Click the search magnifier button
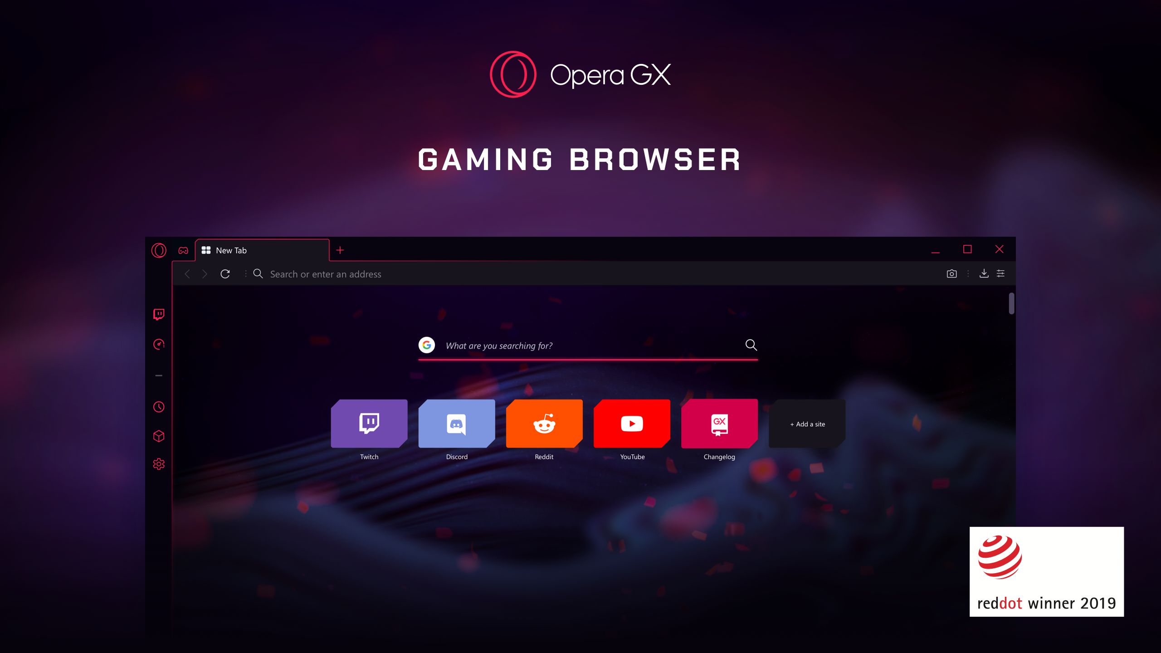1161x653 pixels. pyautogui.click(x=751, y=345)
